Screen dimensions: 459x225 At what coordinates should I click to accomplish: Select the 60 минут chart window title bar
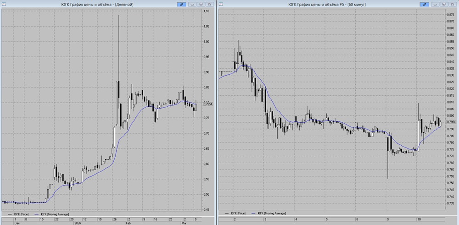point(338,5)
